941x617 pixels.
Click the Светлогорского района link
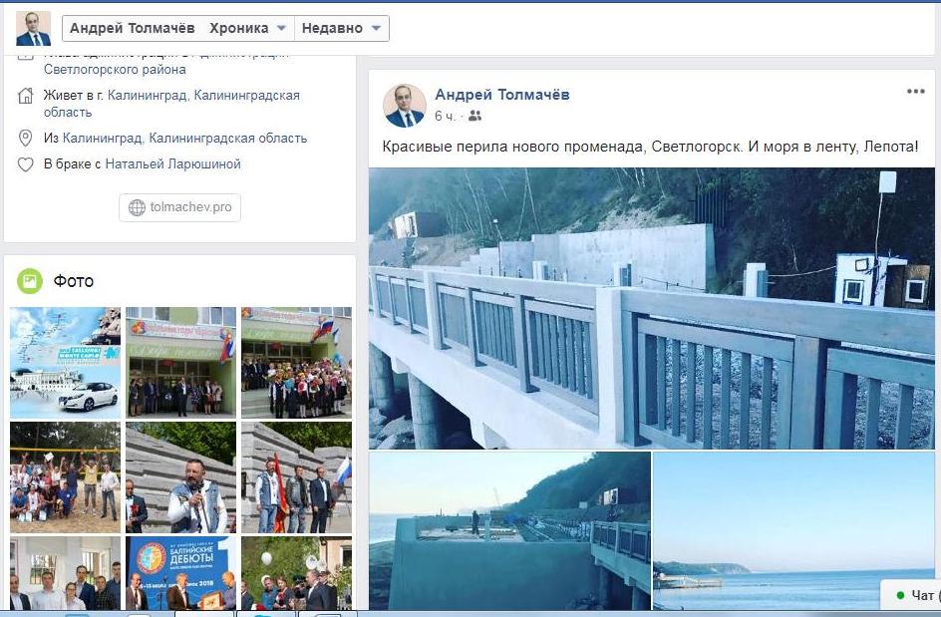coord(115,70)
